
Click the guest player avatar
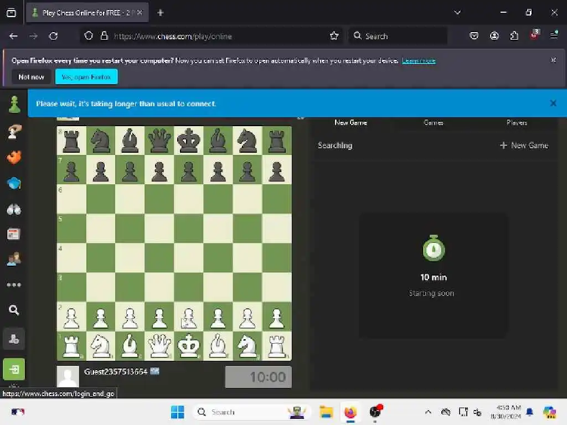click(68, 376)
